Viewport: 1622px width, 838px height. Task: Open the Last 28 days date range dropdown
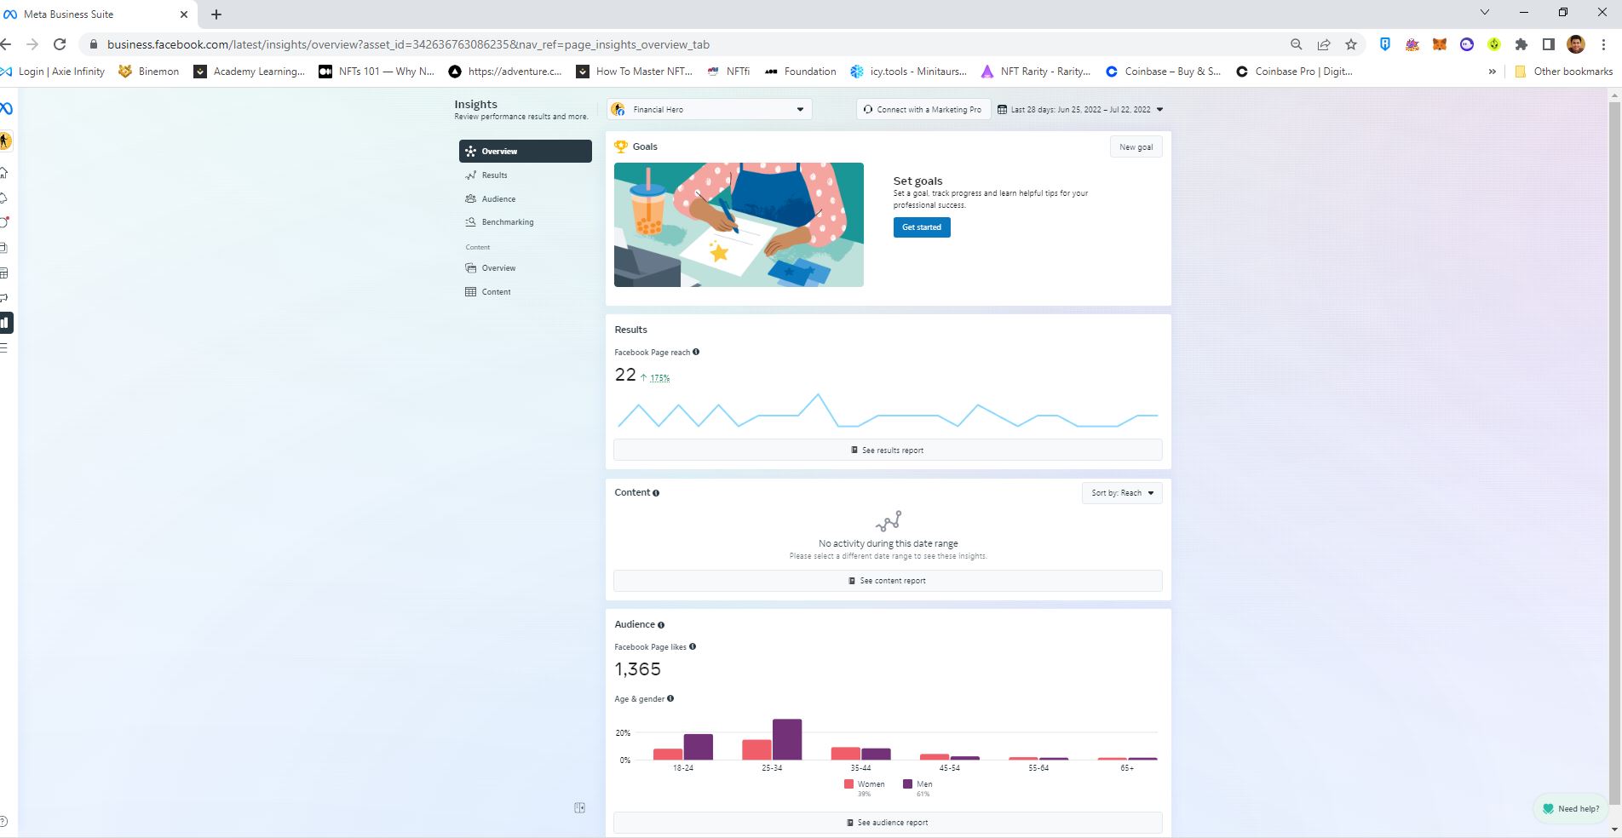coord(1081,109)
